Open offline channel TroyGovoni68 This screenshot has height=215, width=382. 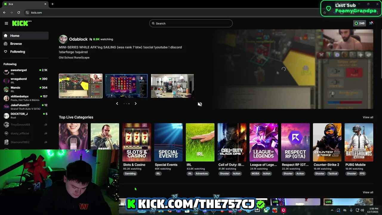pyautogui.click(x=25, y=125)
